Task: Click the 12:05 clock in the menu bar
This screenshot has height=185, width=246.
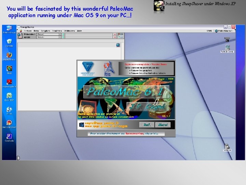Action: (x=209, y=31)
